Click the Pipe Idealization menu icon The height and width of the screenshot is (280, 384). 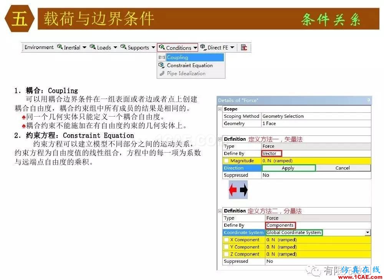tap(162, 73)
